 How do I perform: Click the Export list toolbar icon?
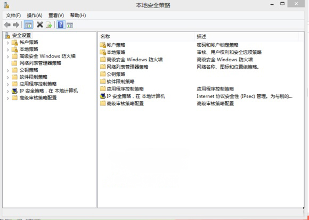tap(49, 25)
